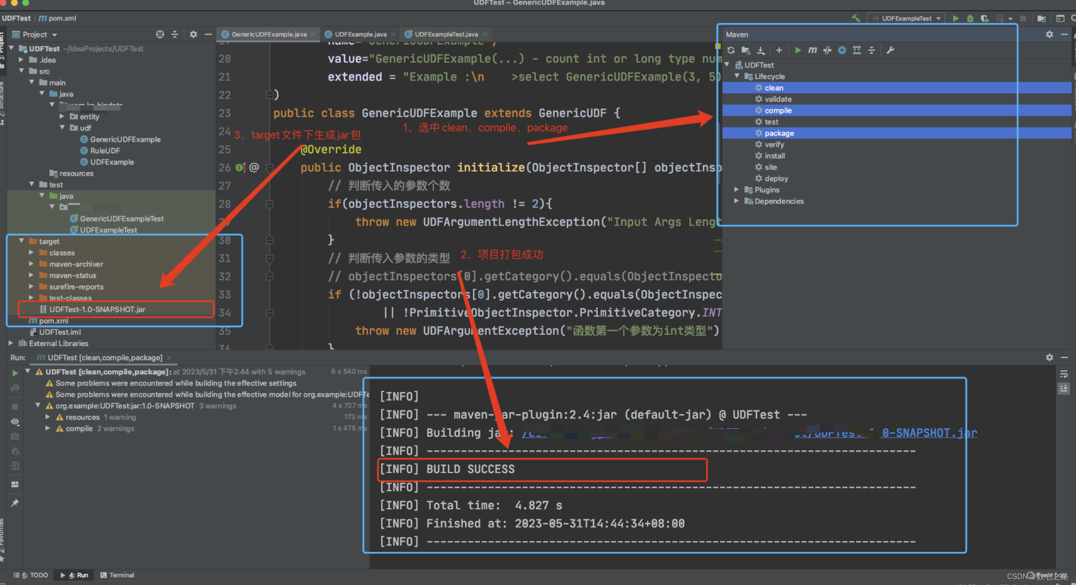The image size is (1076, 585).
Task: Pin the Run tab using pin icon
Action: [x=15, y=503]
